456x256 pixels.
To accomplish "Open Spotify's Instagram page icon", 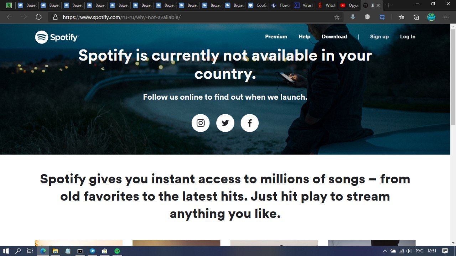I will 201,123.
